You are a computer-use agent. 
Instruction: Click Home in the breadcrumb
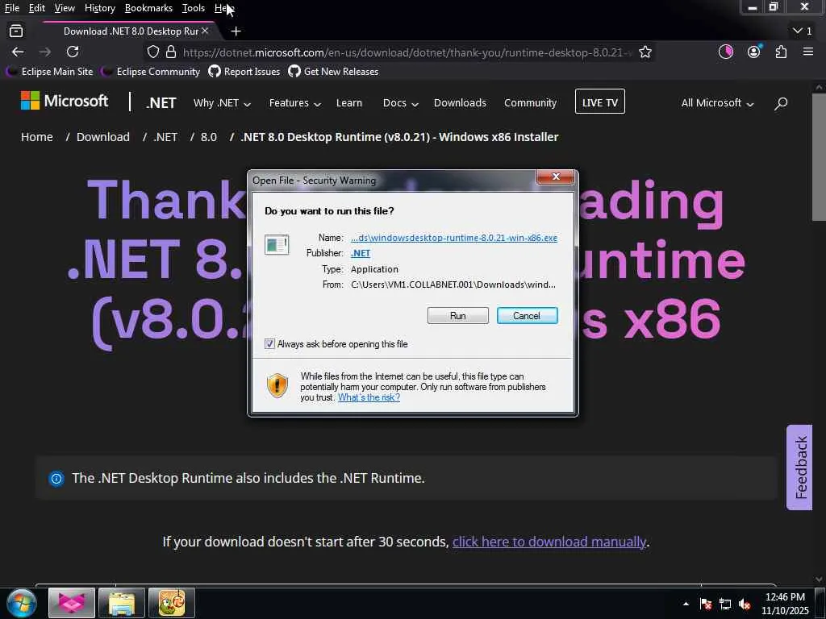pyautogui.click(x=37, y=137)
